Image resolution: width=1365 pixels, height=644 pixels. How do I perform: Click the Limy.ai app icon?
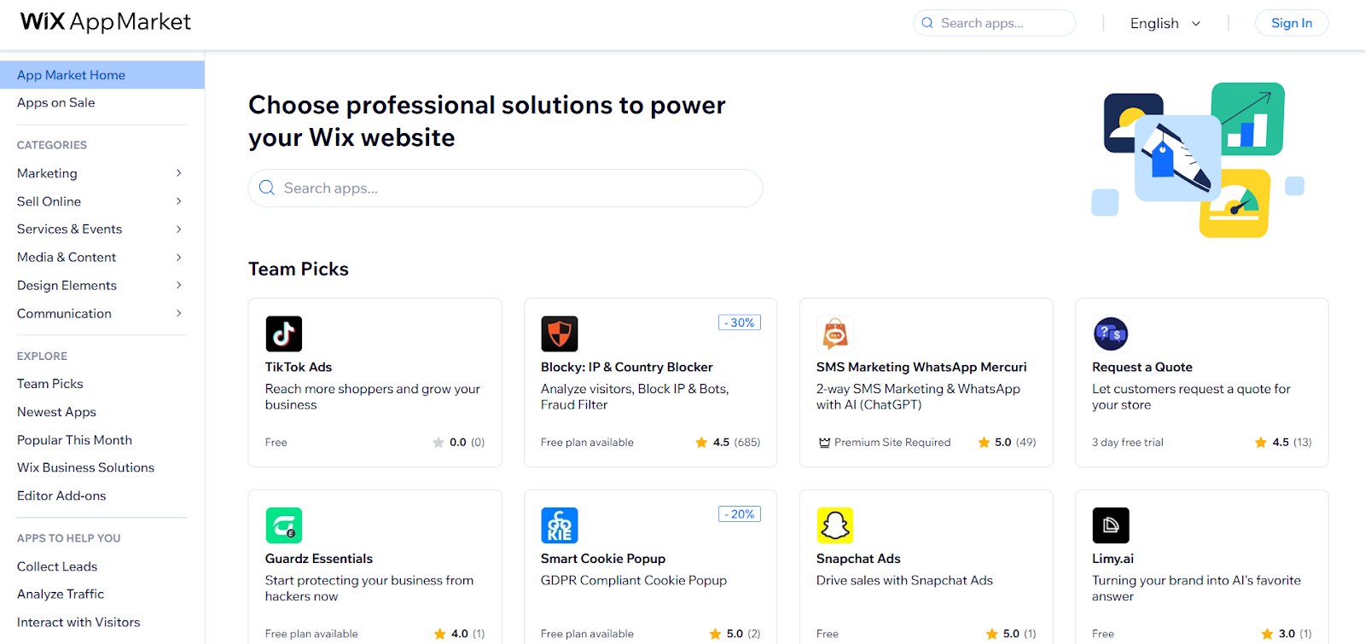pyautogui.click(x=1110, y=525)
